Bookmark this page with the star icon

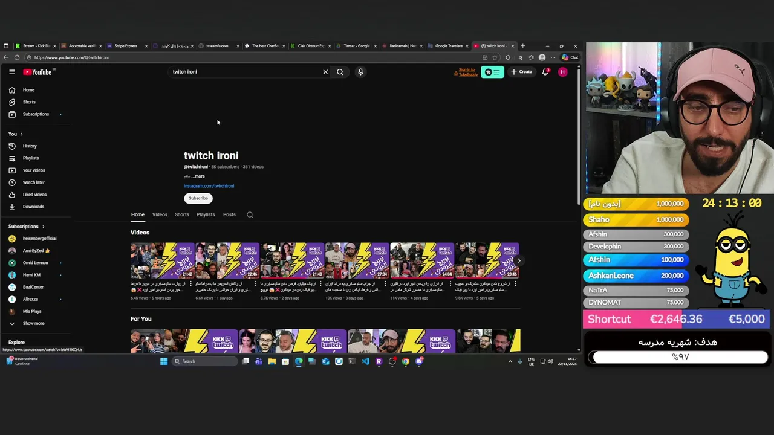point(495,57)
